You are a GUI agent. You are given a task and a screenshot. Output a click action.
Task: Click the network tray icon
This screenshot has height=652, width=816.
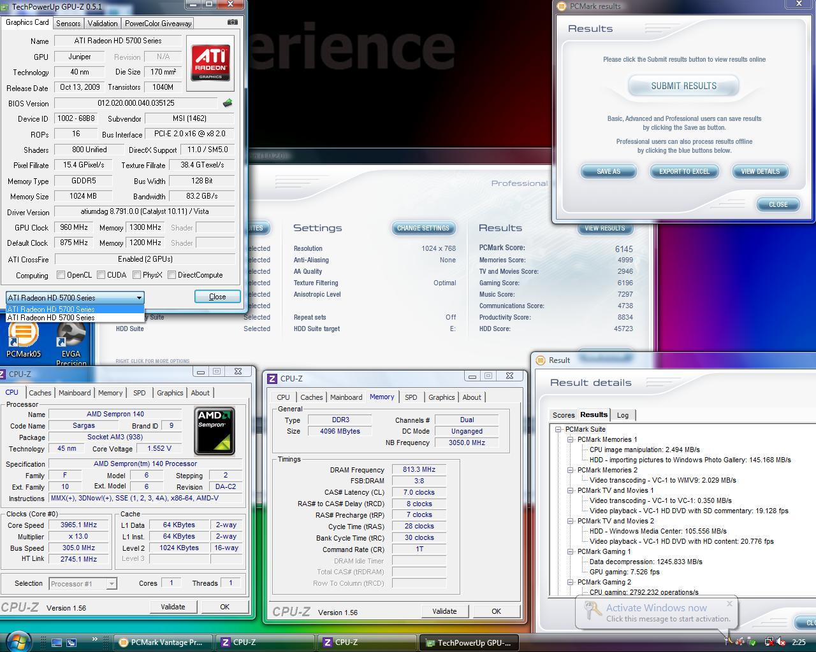coord(769,642)
